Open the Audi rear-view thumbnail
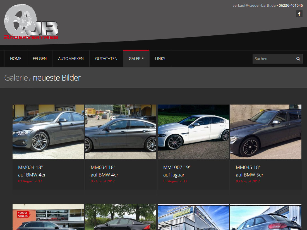307x230 pixels. 266,217
